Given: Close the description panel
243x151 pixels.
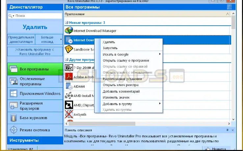Looking at the screenshot, I should coord(232,130).
